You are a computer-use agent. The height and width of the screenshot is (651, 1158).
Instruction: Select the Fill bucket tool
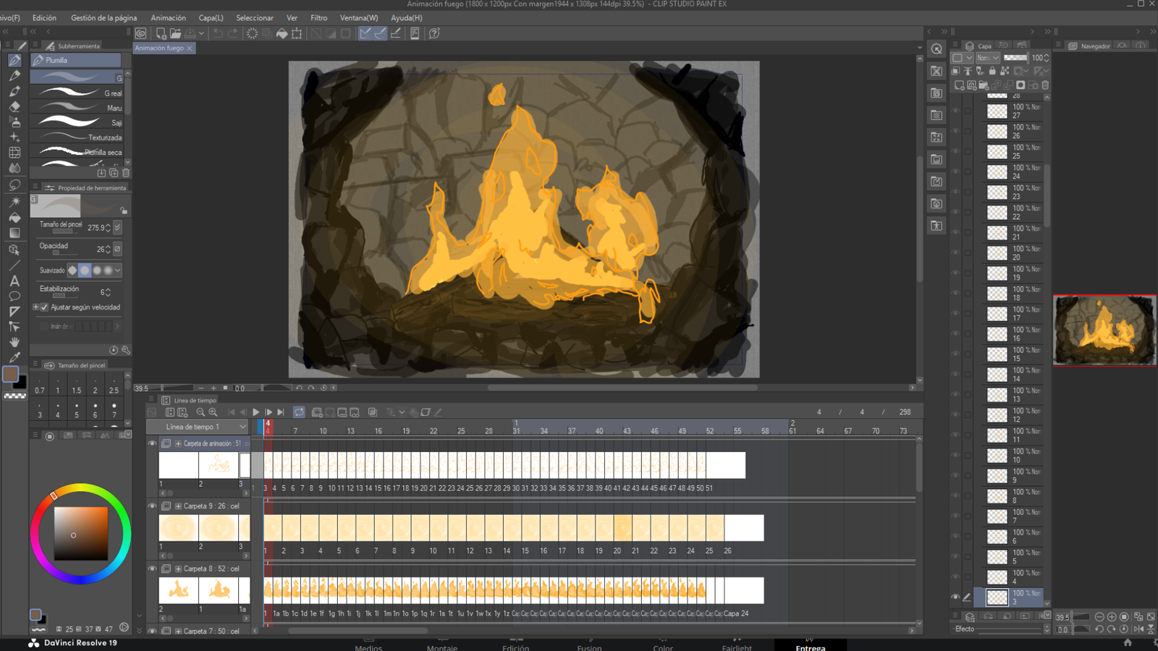click(14, 217)
